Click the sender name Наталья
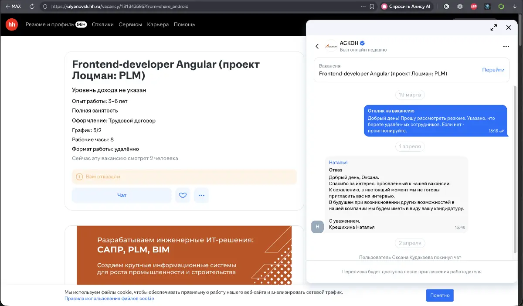Screen dimensions: 523x306 pos(338,162)
